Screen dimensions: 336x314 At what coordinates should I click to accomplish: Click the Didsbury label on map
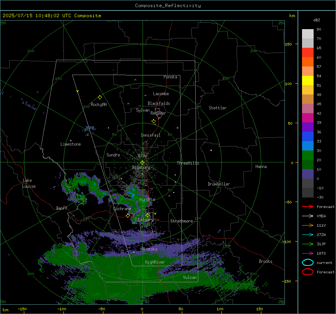point(141,167)
